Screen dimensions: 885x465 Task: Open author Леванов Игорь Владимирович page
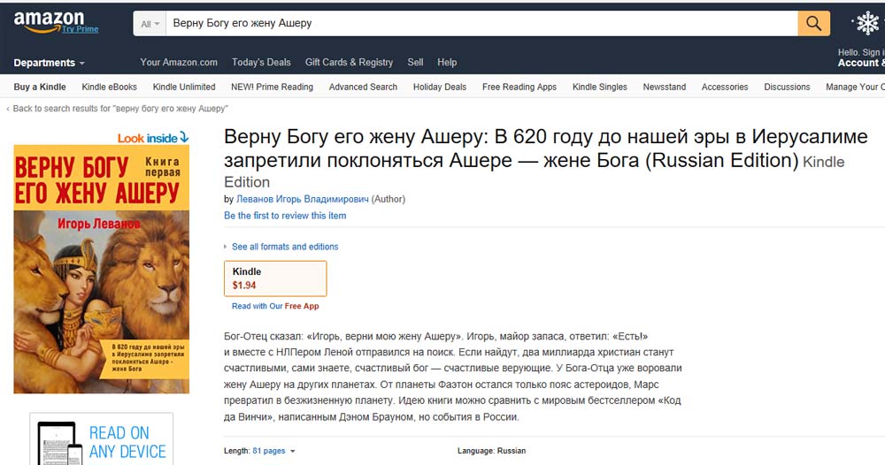point(303,199)
